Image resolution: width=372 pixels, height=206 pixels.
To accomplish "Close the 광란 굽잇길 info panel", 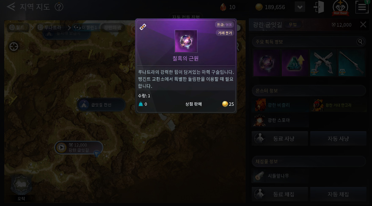I will (x=363, y=25).
